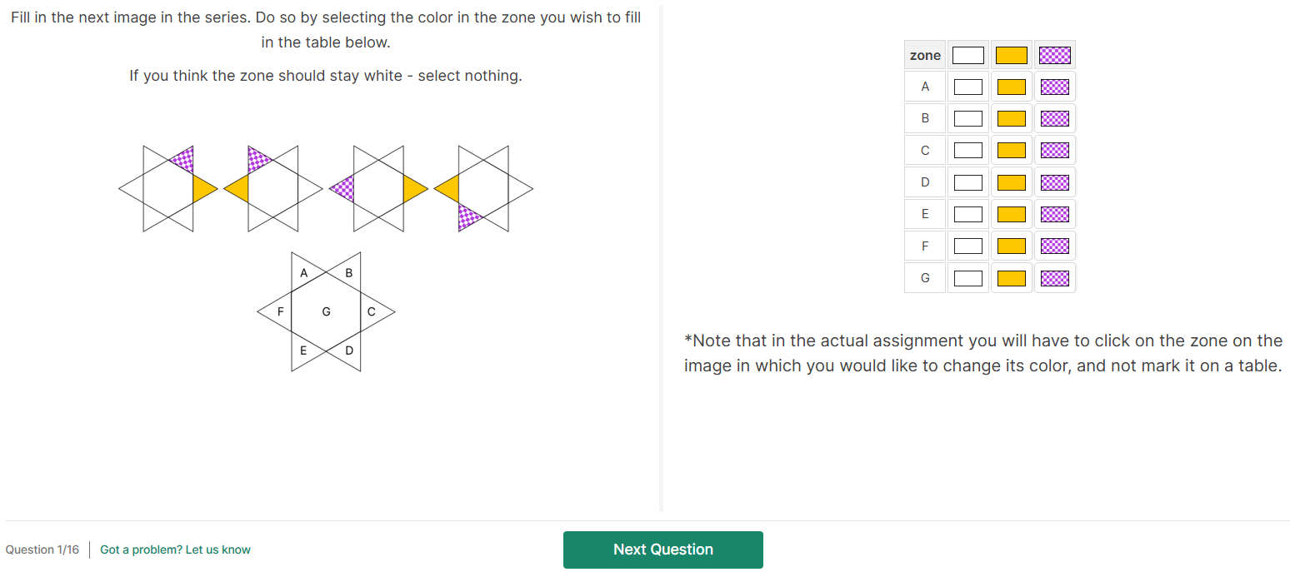This screenshot has height=572, width=1290.
Task: Click zone D triangle on the answer star
Action: point(349,351)
